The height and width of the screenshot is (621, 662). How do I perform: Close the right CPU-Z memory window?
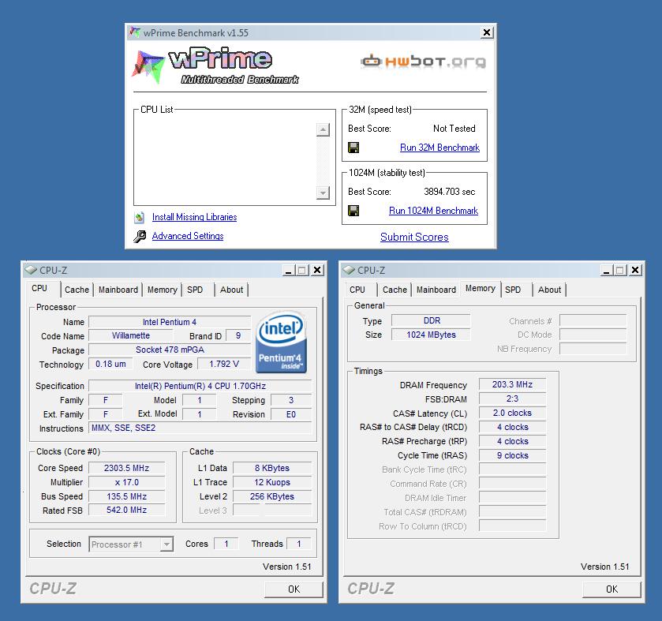point(635,270)
